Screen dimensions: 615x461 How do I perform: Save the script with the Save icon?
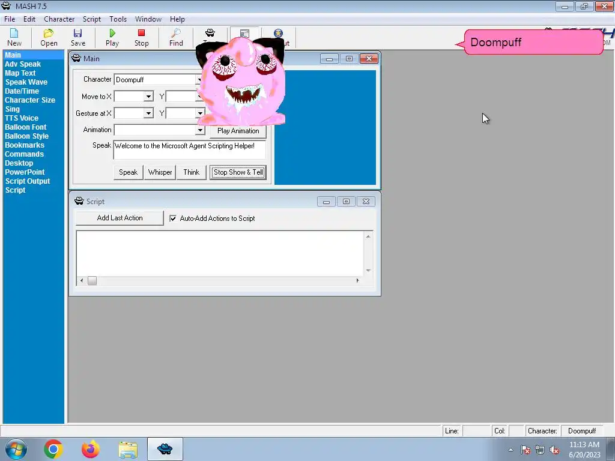pos(77,38)
